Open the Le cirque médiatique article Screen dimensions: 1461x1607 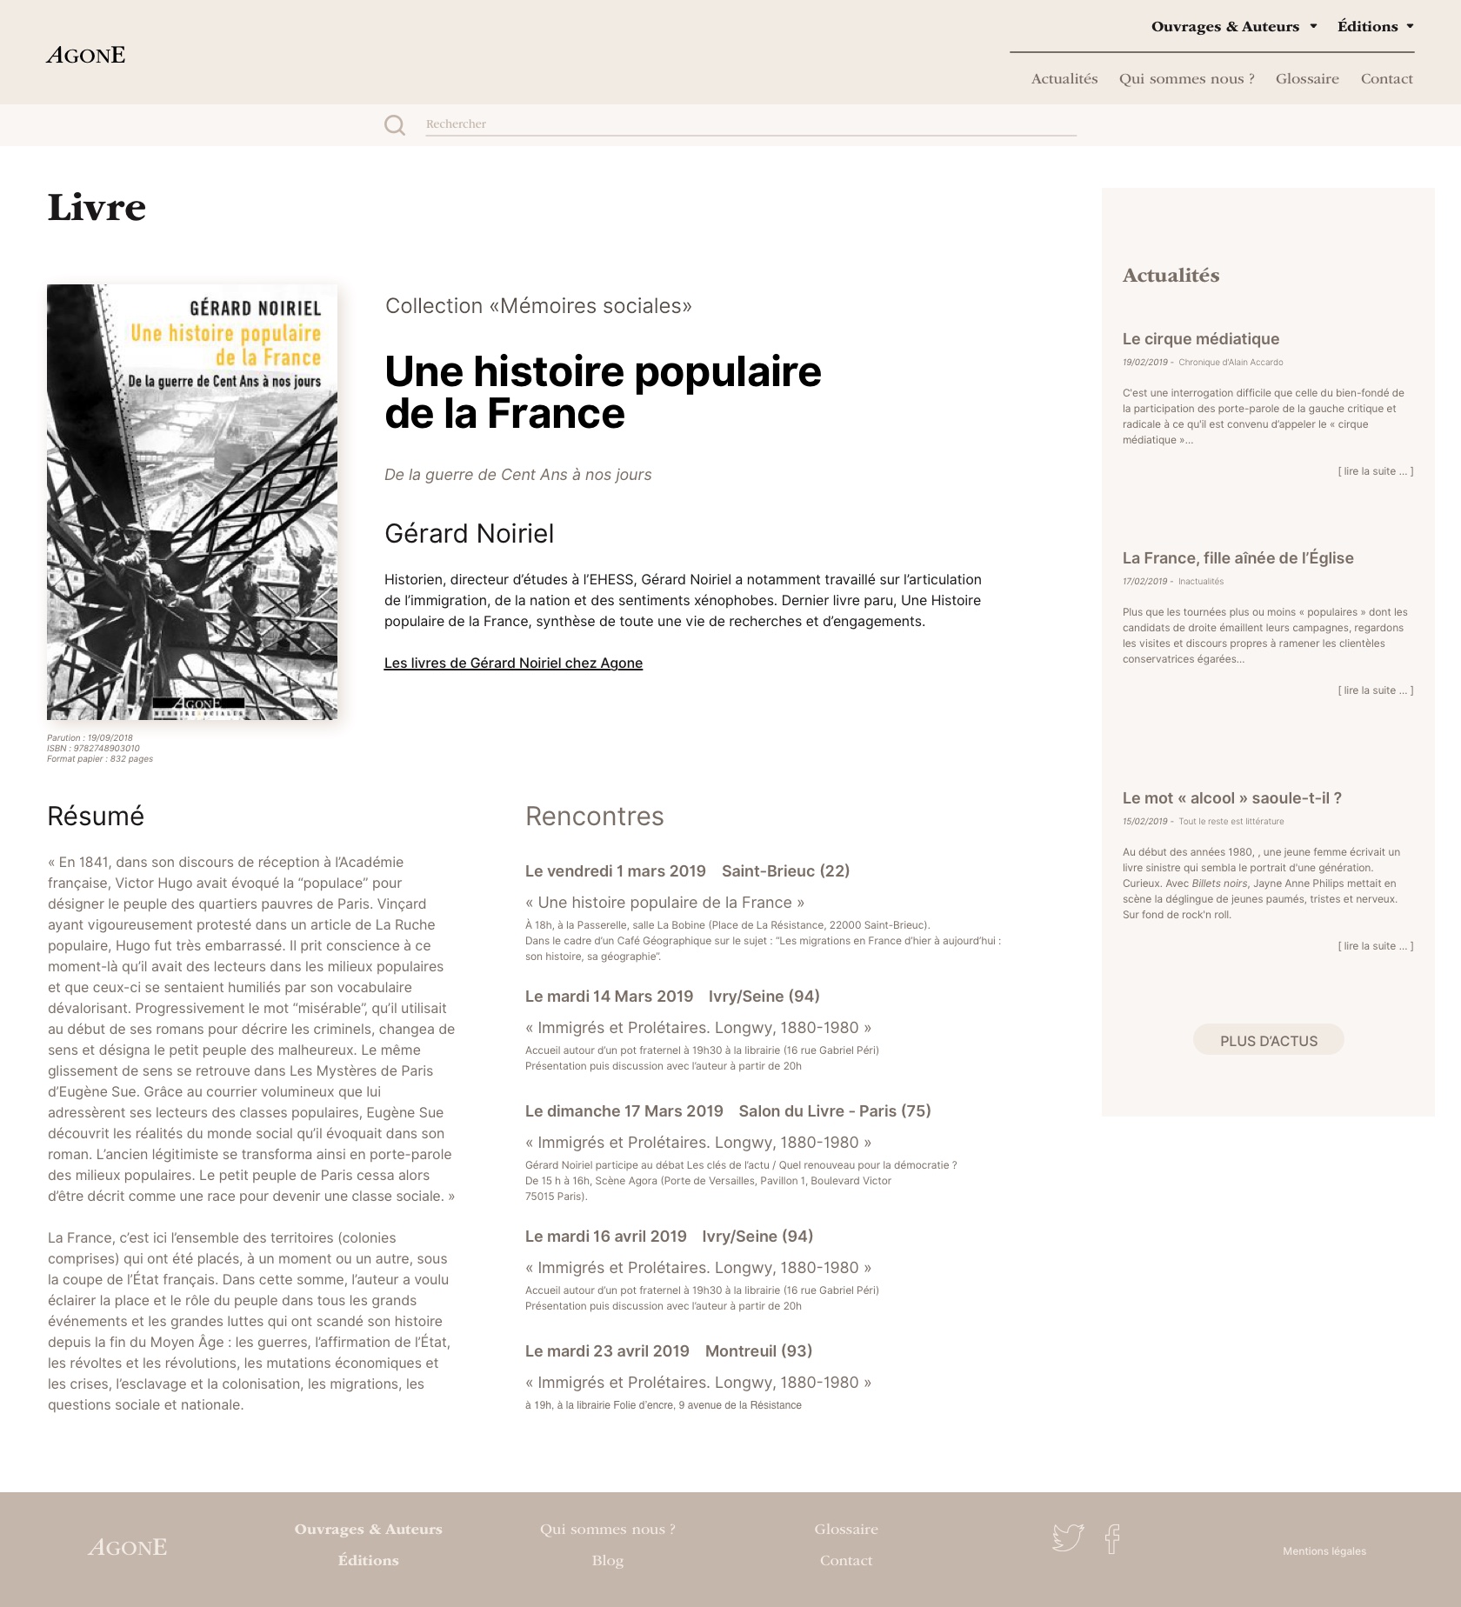tap(1200, 339)
